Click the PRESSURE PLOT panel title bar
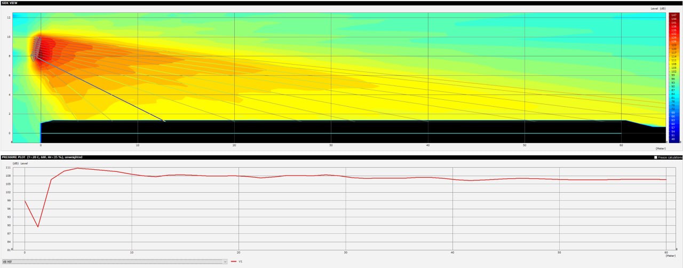 point(341,157)
